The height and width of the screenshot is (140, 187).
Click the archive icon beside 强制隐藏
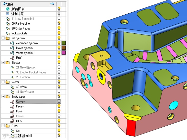click(8, 14)
